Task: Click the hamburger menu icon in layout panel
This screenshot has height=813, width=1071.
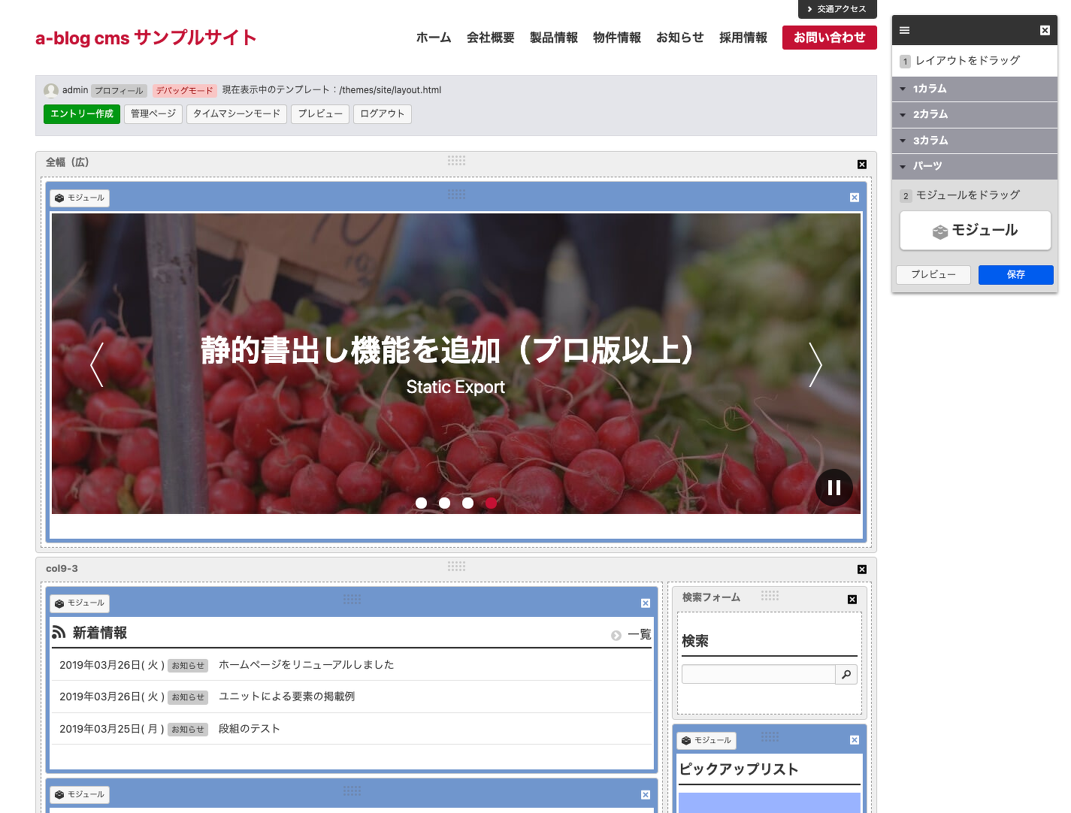Action: (904, 30)
